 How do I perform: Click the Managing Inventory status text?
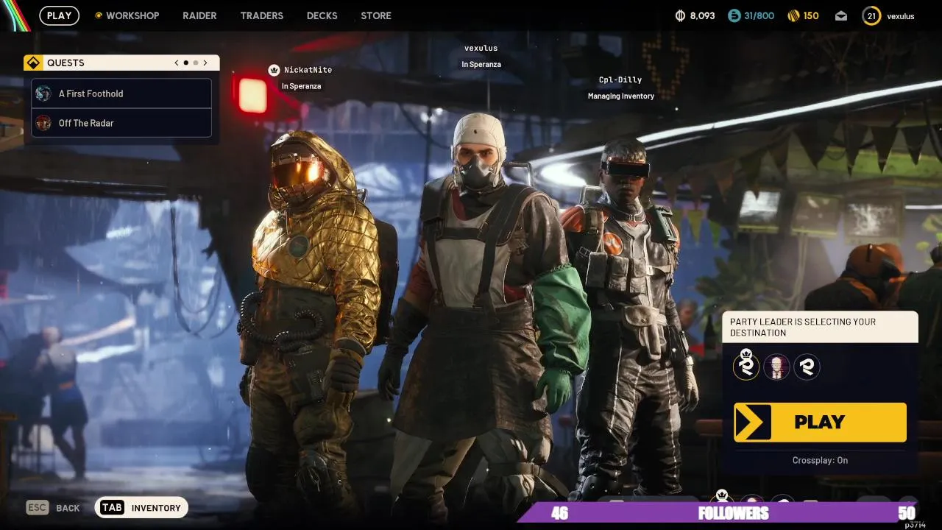(x=620, y=96)
